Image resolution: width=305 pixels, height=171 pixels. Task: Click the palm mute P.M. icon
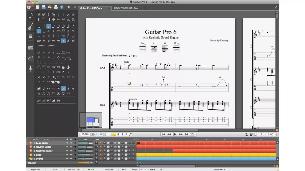(68, 53)
